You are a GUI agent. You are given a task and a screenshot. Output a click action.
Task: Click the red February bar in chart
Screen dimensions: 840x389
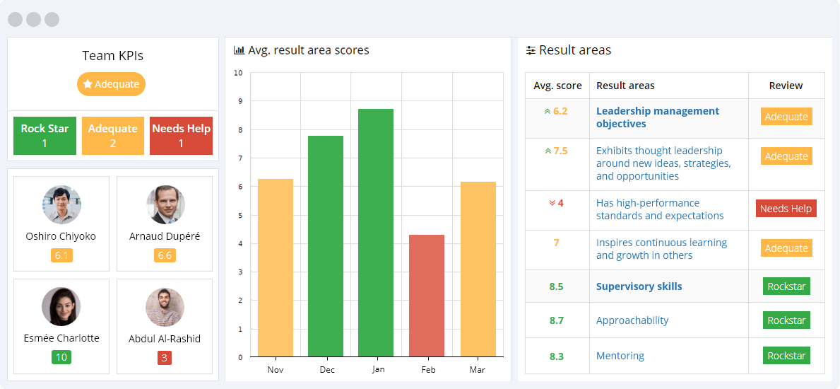(427, 296)
